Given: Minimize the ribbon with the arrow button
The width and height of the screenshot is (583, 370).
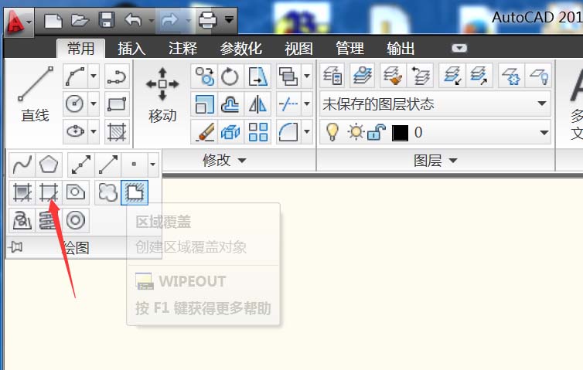Looking at the screenshot, I should (x=459, y=48).
